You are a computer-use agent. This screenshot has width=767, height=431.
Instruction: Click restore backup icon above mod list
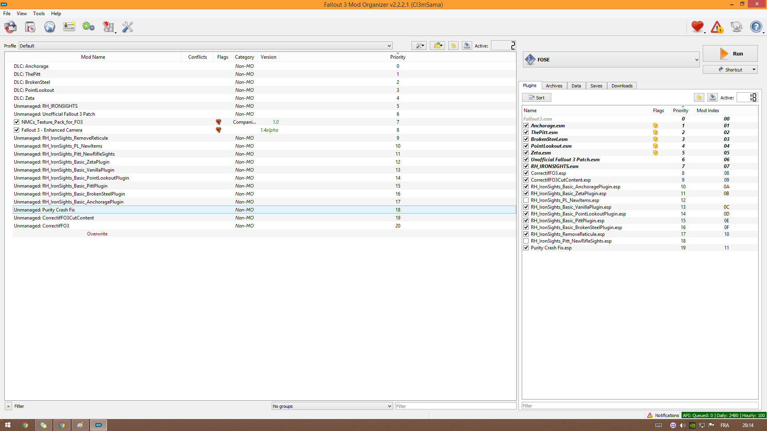453,45
